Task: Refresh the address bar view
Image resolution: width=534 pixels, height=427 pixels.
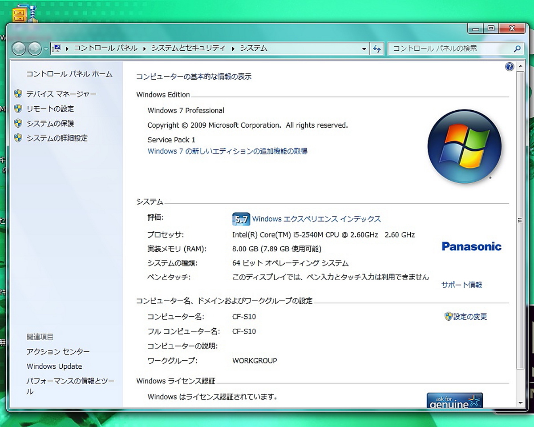Action: tap(377, 48)
